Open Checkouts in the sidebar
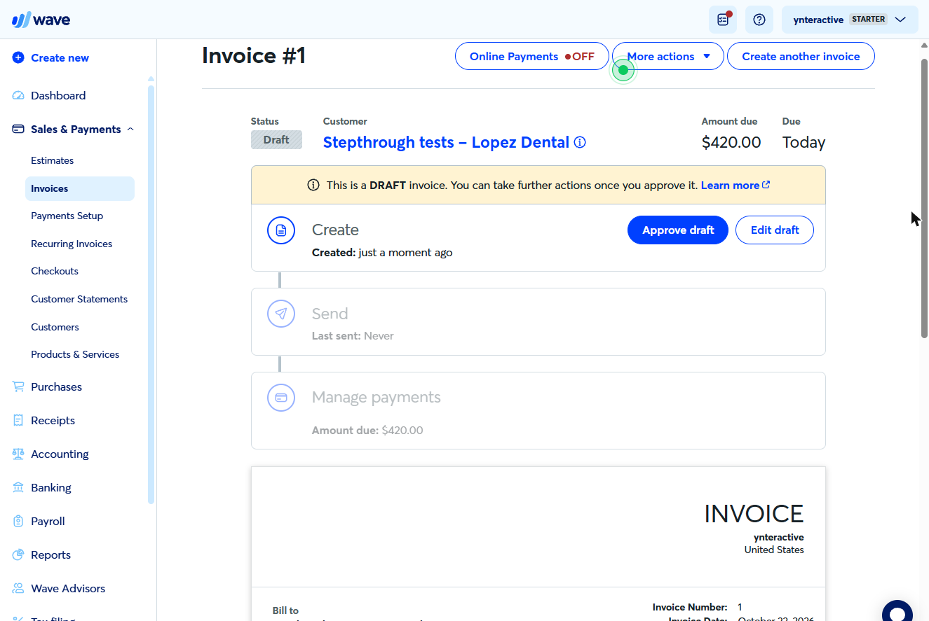The width and height of the screenshot is (929, 621). [55, 271]
